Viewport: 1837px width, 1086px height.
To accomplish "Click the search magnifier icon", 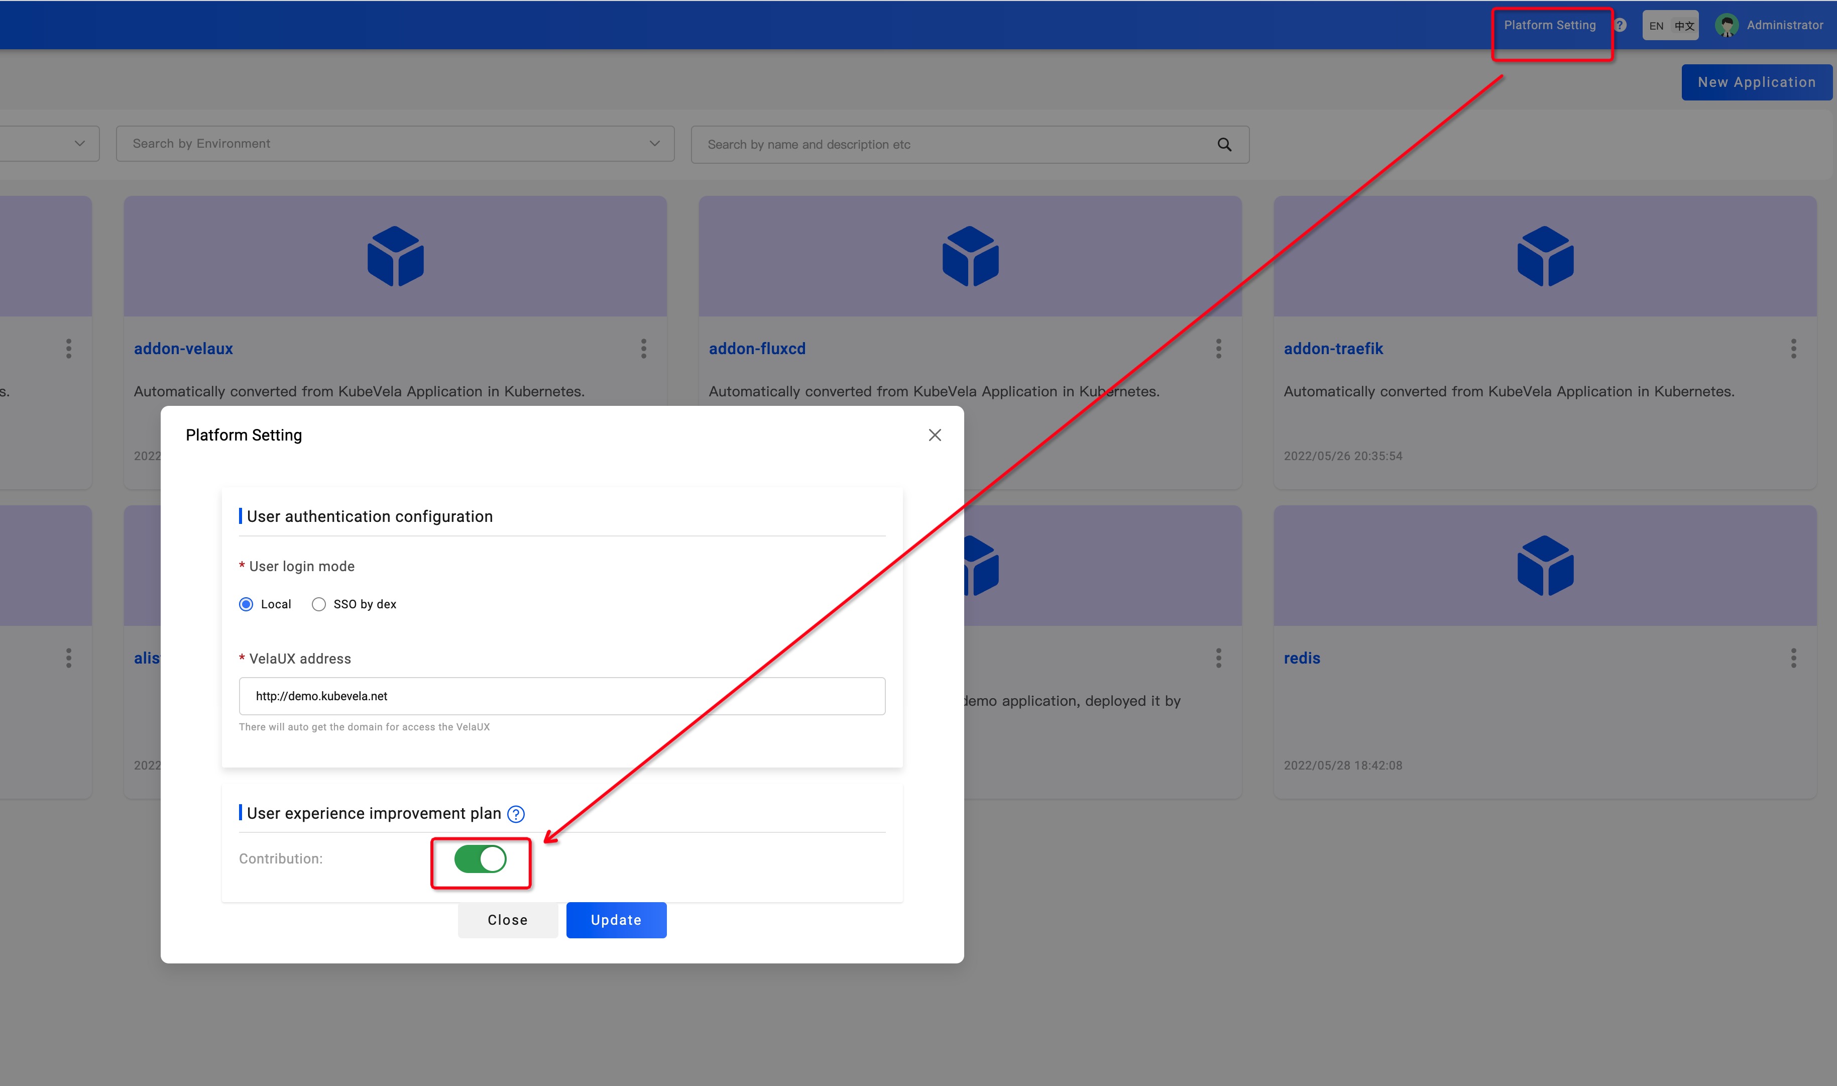I will point(1224,145).
